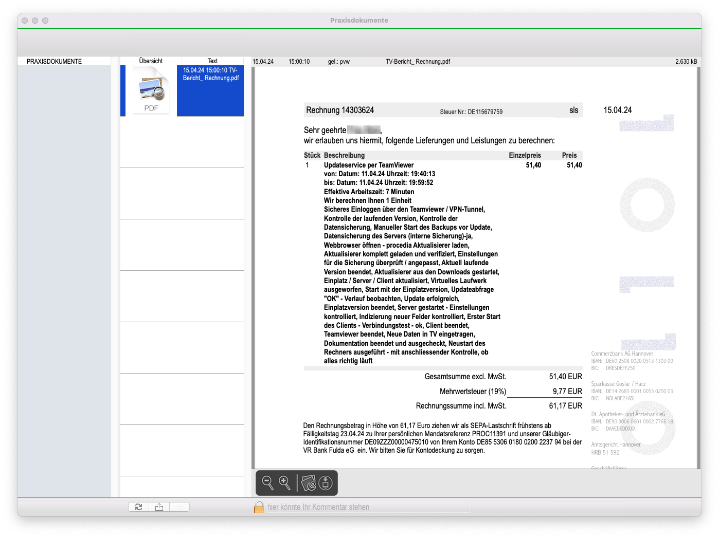This screenshot has width=719, height=538.
Task: Zoom out of the invoice preview
Action: [267, 483]
